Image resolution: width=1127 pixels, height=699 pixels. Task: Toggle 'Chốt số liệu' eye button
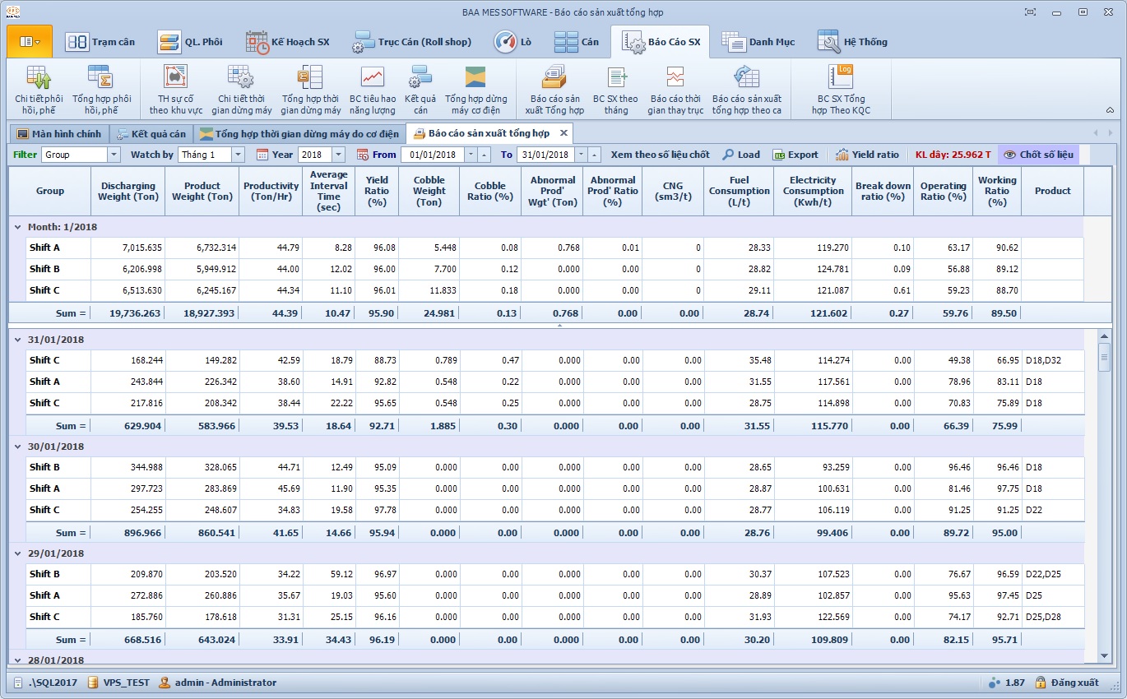(1037, 155)
